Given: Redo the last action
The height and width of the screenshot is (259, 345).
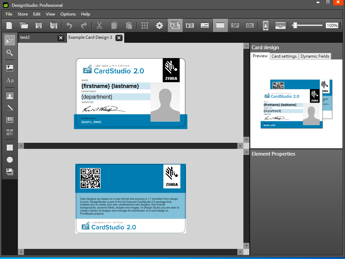Looking at the screenshot, I should (84, 26).
